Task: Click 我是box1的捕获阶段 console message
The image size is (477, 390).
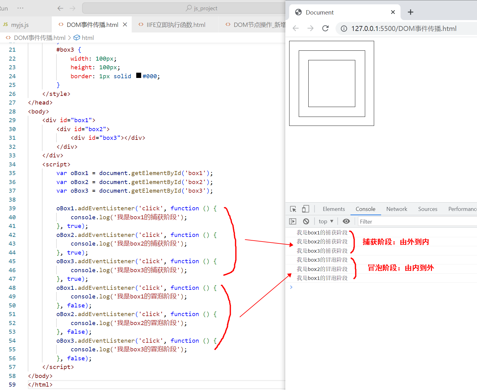Action: point(322,233)
